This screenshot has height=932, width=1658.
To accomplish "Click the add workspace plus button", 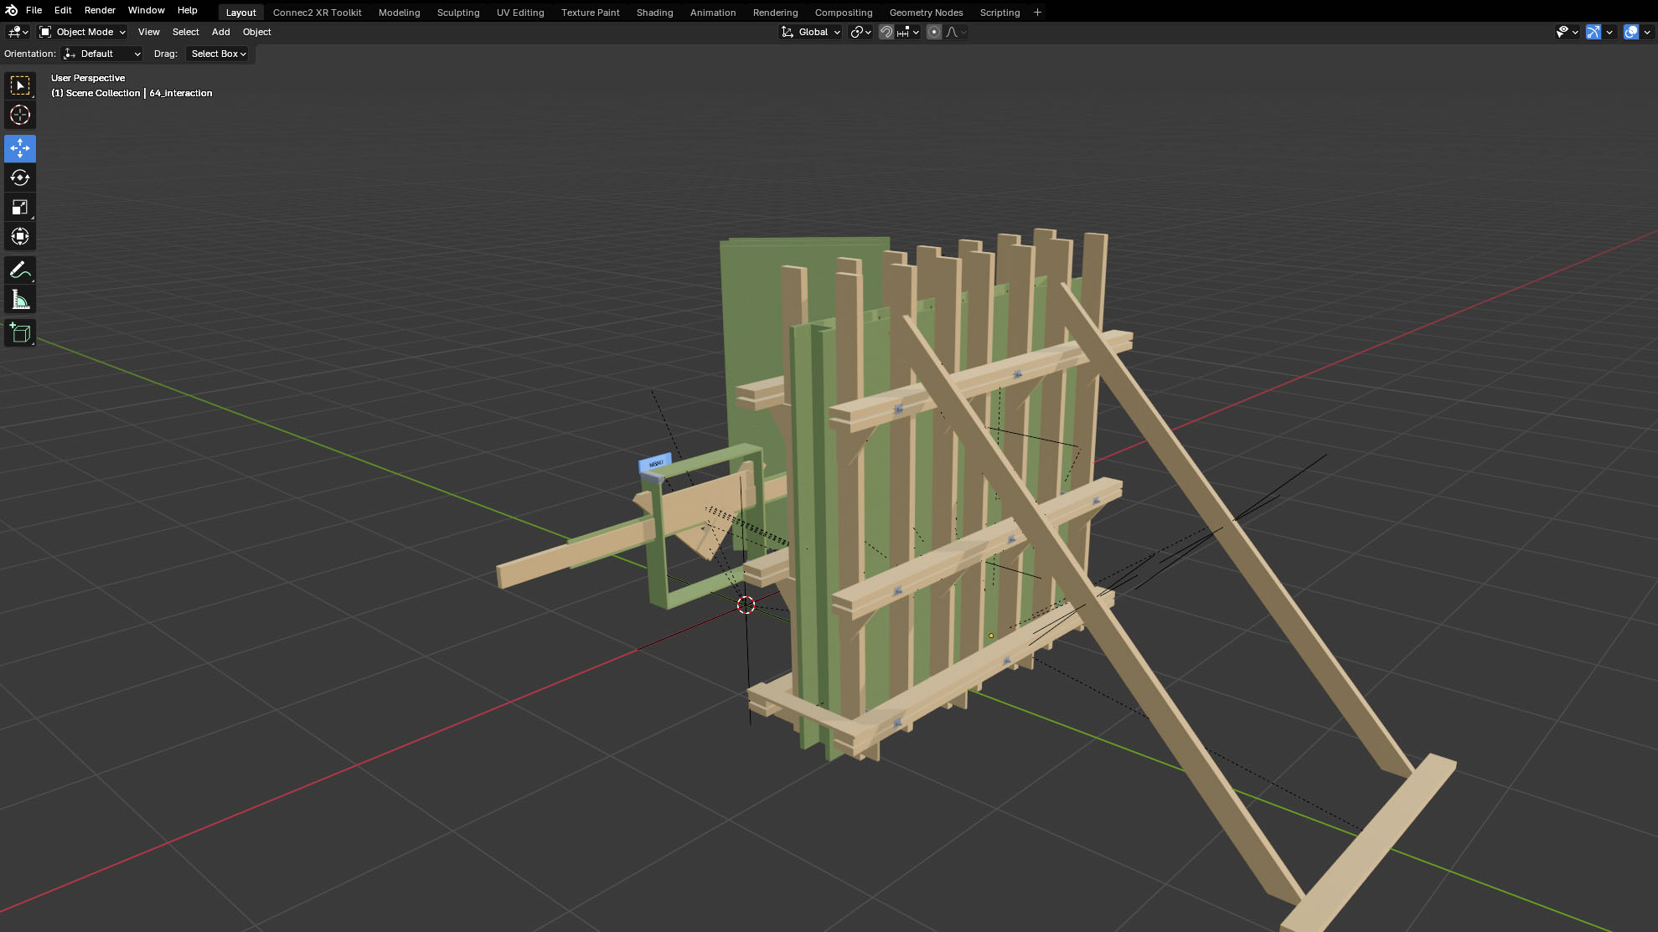I will coord(1037,13).
